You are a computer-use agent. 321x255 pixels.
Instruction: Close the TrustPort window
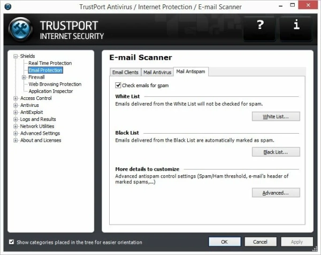(308, 5)
